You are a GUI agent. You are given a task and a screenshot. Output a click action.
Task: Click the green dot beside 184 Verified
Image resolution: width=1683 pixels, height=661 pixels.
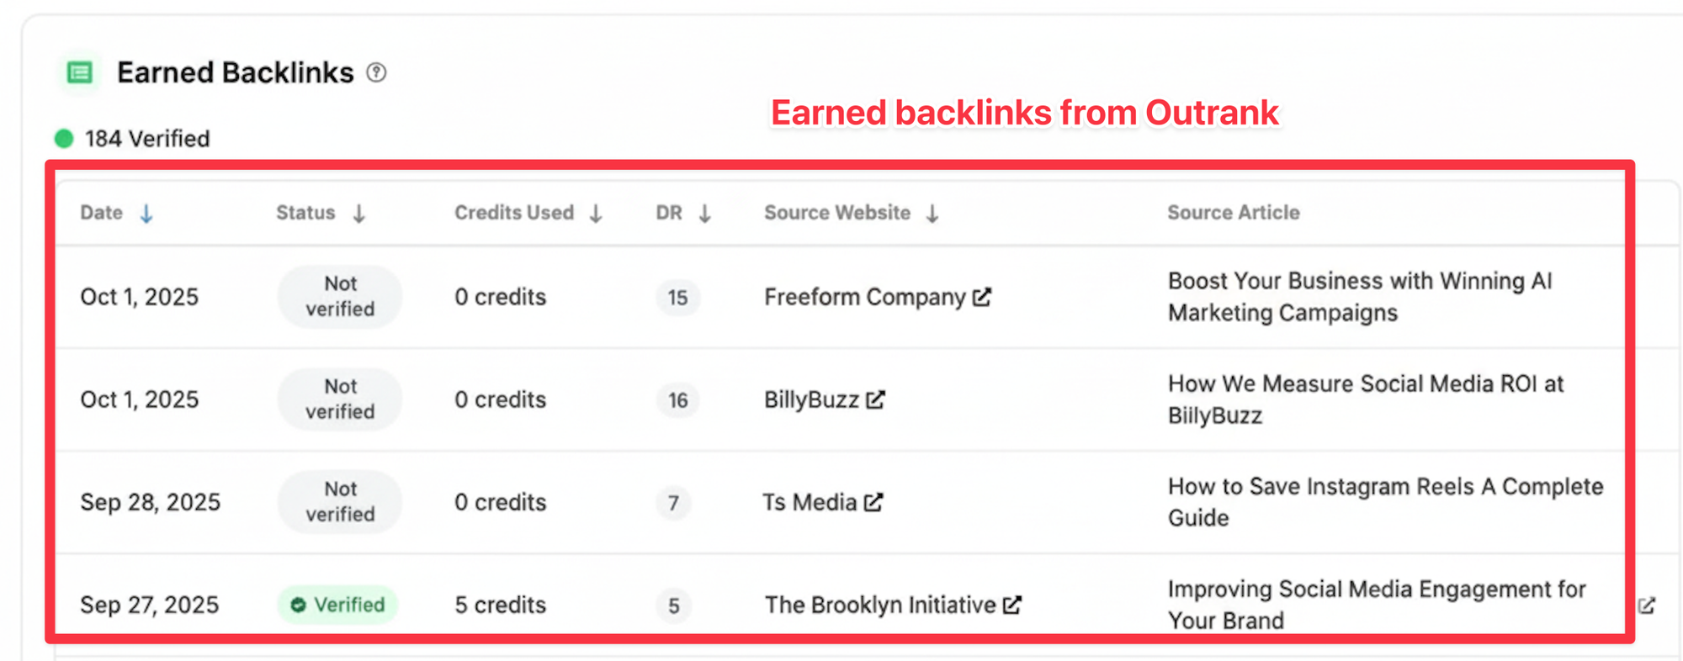coord(65,138)
